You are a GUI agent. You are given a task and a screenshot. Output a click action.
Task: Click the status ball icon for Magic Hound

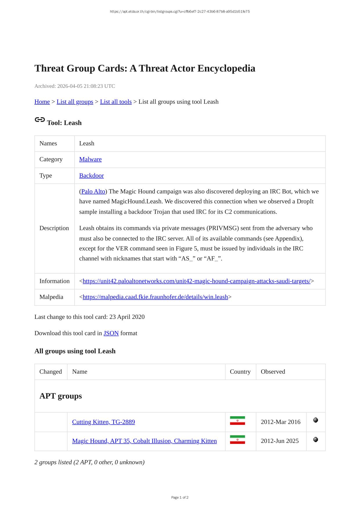(316, 439)
